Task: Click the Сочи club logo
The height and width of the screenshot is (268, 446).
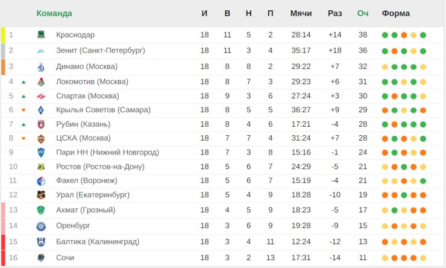Action: 41,258
